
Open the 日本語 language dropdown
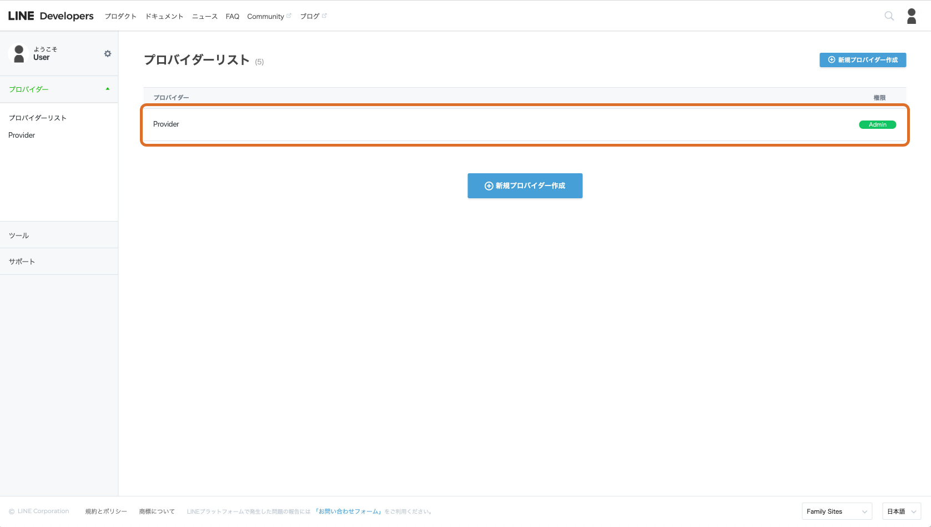pos(901,511)
